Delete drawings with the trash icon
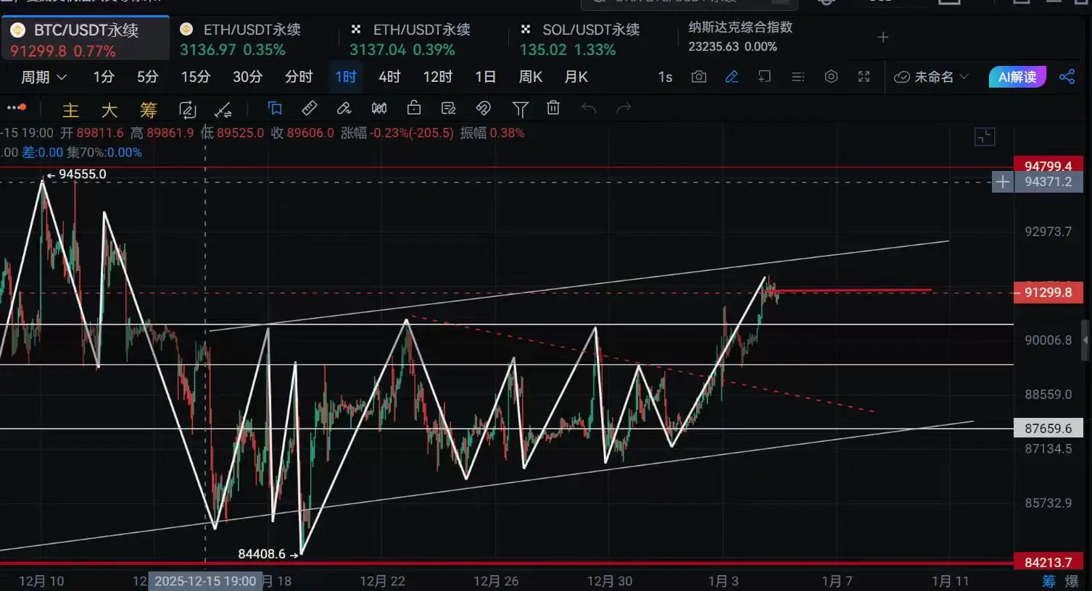The image size is (1092, 591). 553,108
